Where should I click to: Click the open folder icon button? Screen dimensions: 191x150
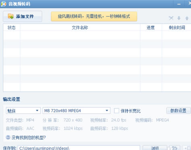point(174,148)
